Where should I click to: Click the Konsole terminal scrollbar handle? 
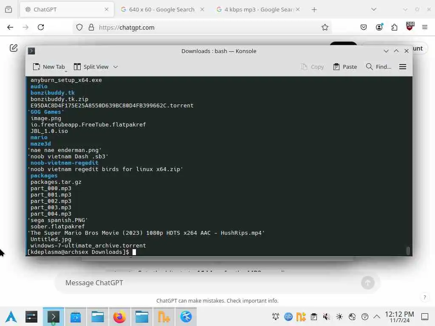408,250
